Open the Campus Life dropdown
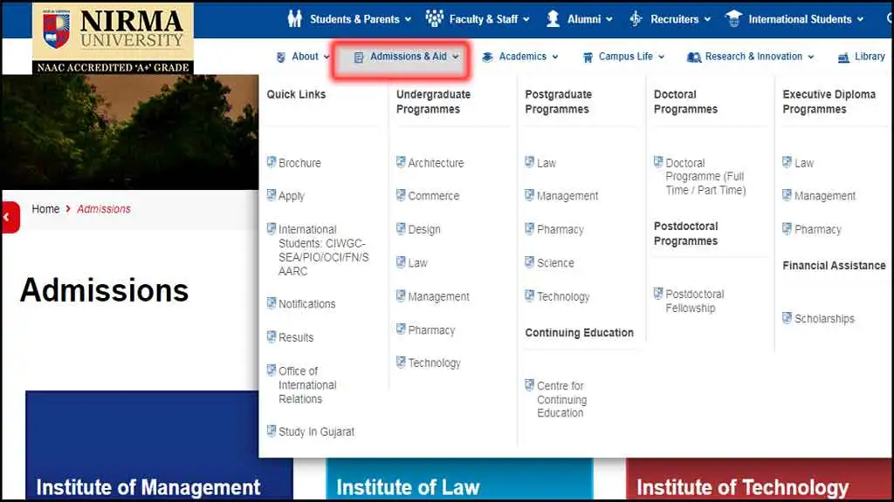Image resolution: width=894 pixels, height=502 pixels. click(x=625, y=57)
